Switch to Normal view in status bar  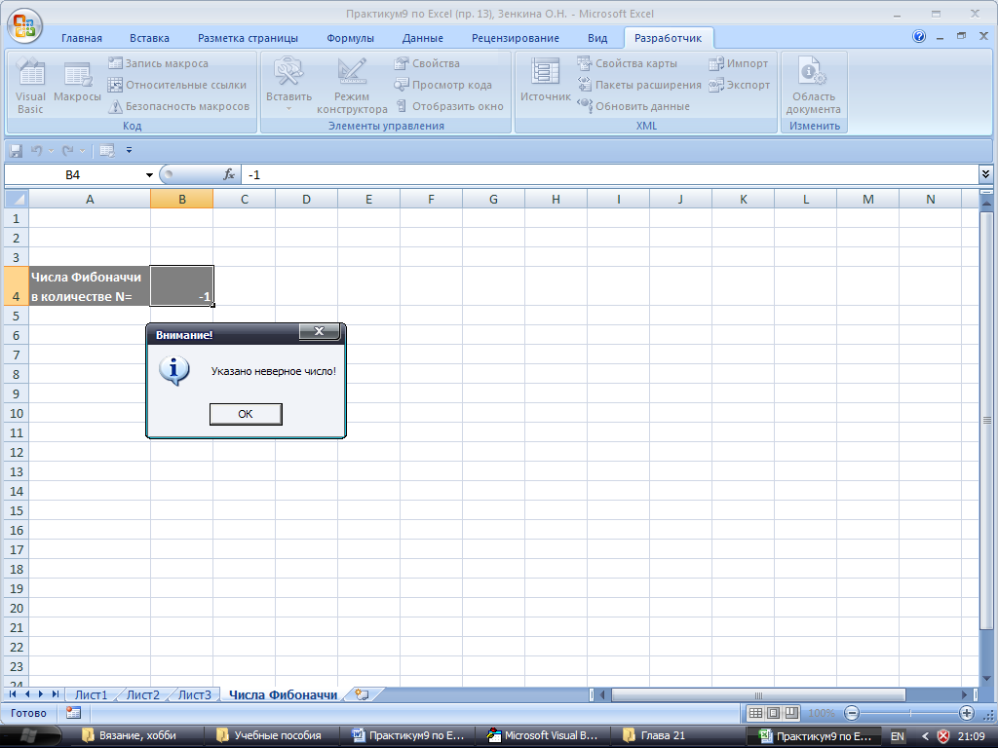[755, 713]
